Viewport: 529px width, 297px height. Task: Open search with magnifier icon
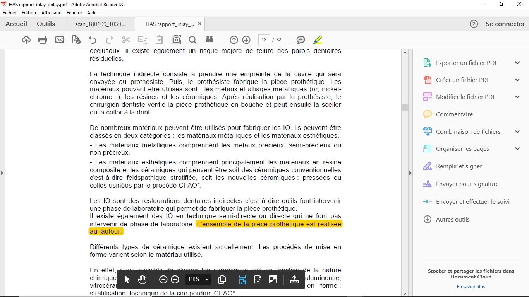click(x=192, y=40)
